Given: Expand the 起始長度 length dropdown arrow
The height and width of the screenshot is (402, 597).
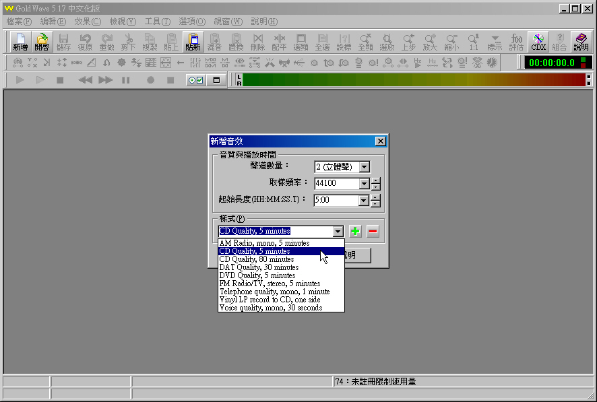Looking at the screenshot, I should click(x=364, y=200).
